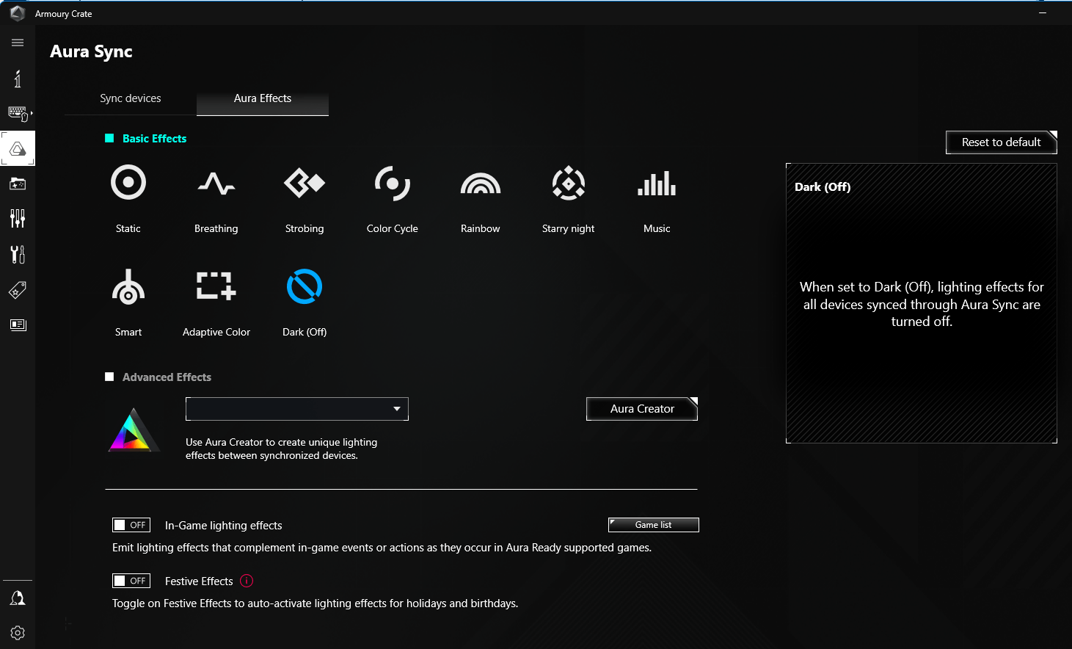The image size is (1072, 649).
Task: Click the Basic Effects heading
Action: point(154,139)
